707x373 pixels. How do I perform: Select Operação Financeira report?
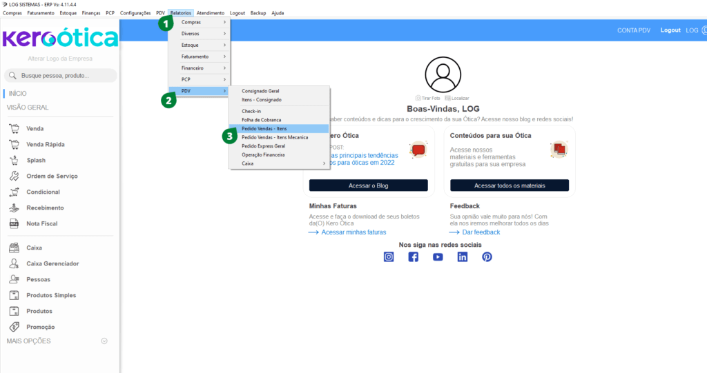click(x=279, y=155)
